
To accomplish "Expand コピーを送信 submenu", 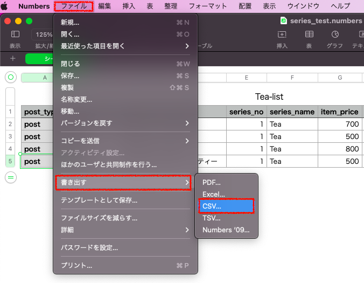I will (x=125, y=141).
